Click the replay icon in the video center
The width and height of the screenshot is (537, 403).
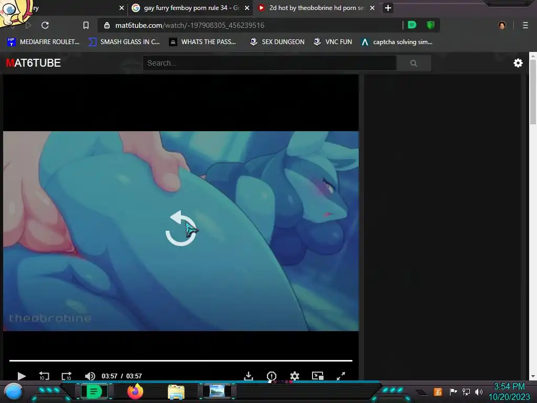[181, 229]
